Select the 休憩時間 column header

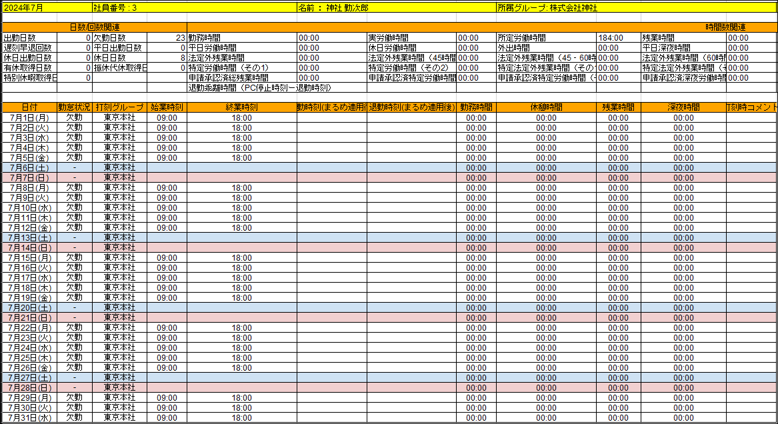(x=546, y=107)
